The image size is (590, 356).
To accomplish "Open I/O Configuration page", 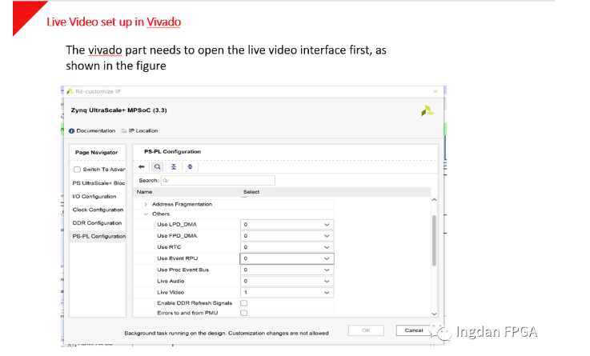I will pyautogui.click(x=94, y=197).
